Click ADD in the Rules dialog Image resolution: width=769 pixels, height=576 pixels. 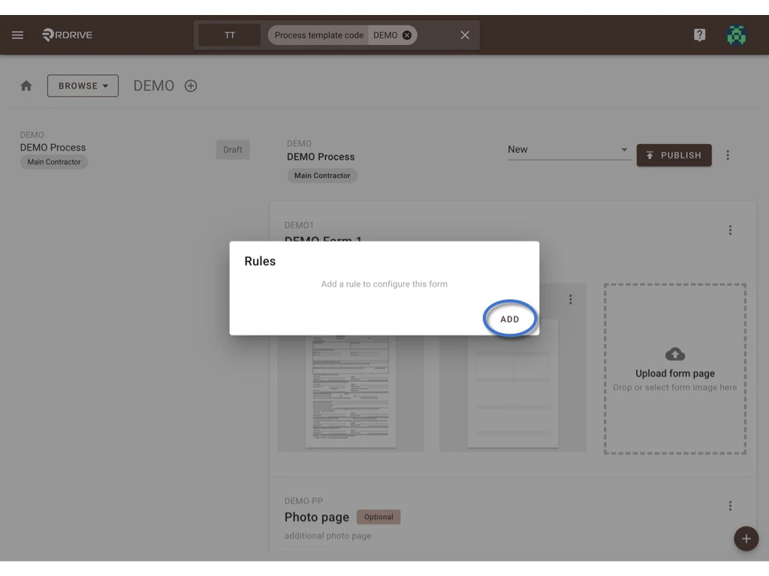coord(510,319)
